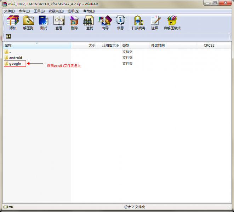Open the Find (查找) binoculars tool

pyautogui.click(x=90, y=23)
